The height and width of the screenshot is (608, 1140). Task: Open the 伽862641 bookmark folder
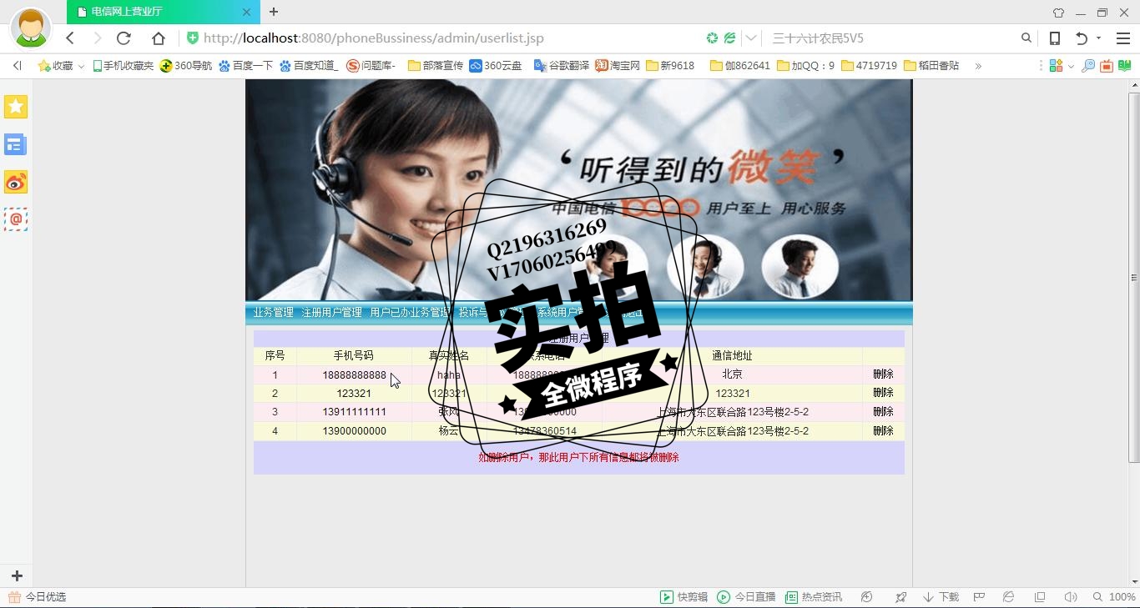[x=739, y=65]
